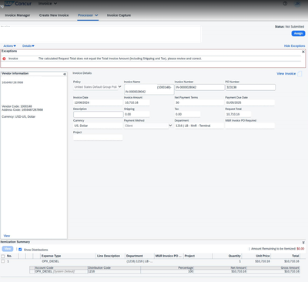Check the select-all itemization header checkbox
308x282 pixels.
(3, 256)
